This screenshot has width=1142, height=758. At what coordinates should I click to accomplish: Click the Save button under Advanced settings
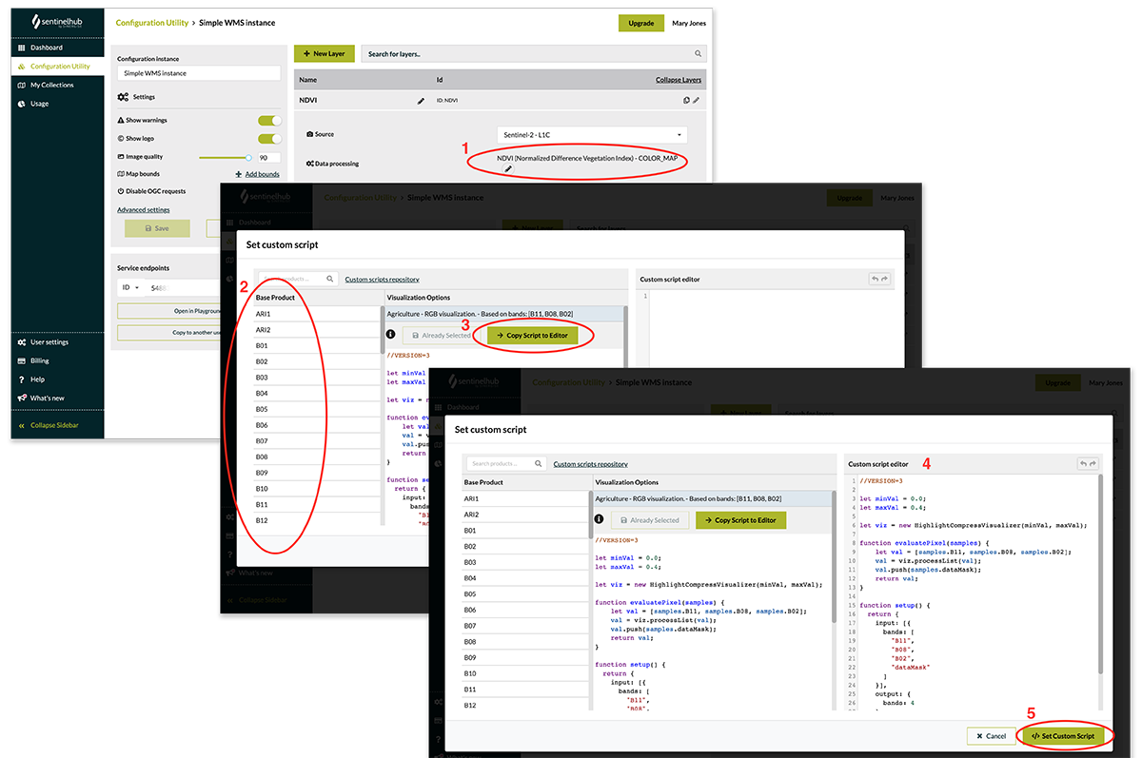click(158, 228)
